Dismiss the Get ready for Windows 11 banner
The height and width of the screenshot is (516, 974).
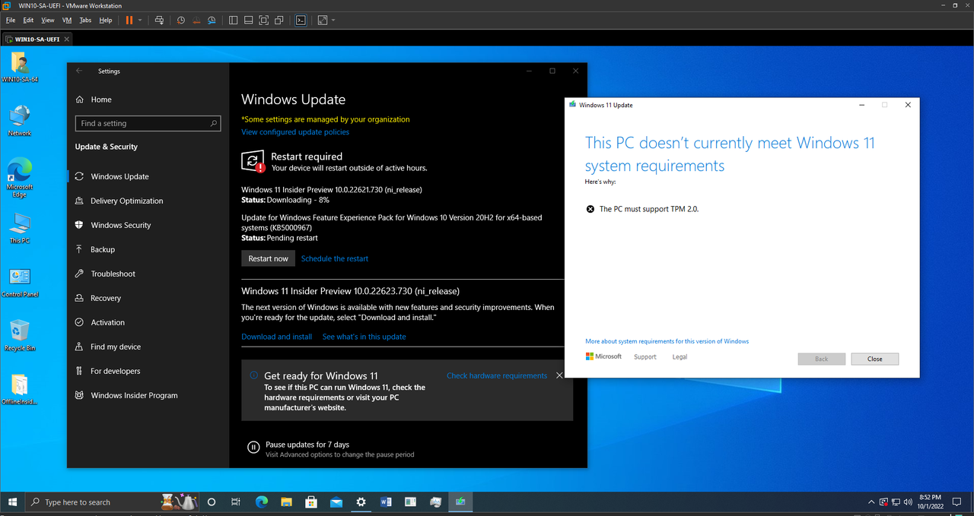[x=560, y=375]
